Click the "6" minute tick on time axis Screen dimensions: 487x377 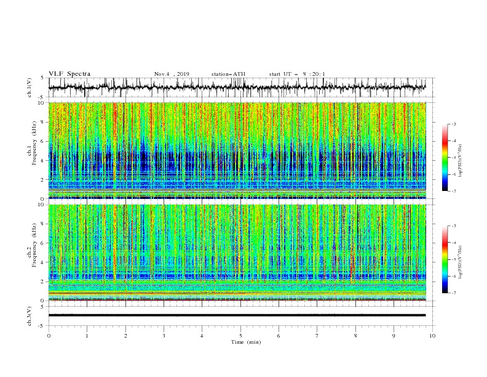(x=279, y=336)
